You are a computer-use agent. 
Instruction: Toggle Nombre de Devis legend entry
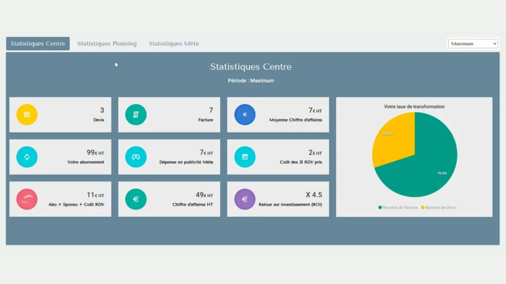click(x=438, y=208)
